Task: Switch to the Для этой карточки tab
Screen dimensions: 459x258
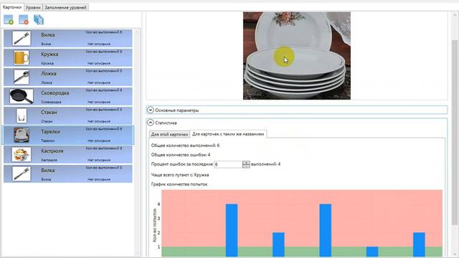Action: click(x=169, y=134)
